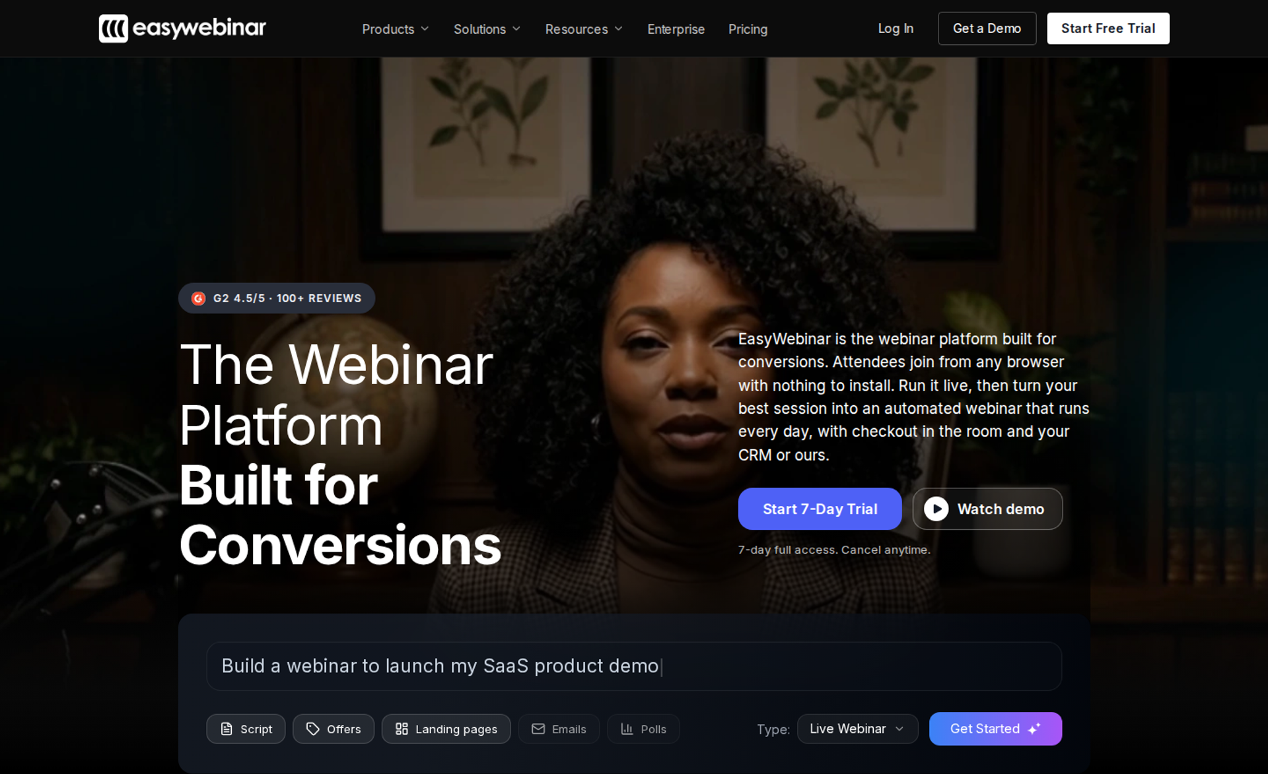Expand the Solutions menu
Image resolution: width=1268 pixels, height=774 pixels.
tap(487, 29)
